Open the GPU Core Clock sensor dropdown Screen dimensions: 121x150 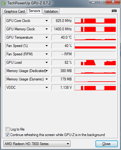(x=46, y=21)
